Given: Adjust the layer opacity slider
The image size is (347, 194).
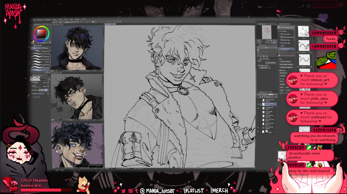Looking at the screenshot, I should click(x=271, y=94).
